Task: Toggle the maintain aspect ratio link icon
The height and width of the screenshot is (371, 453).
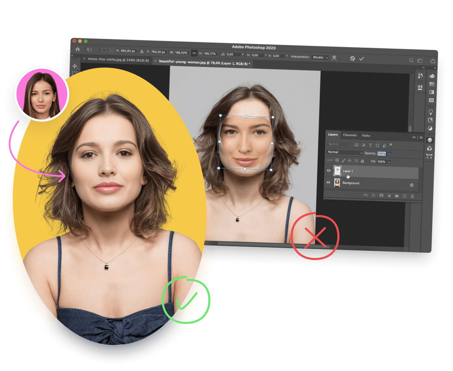Action: (194, 53)
